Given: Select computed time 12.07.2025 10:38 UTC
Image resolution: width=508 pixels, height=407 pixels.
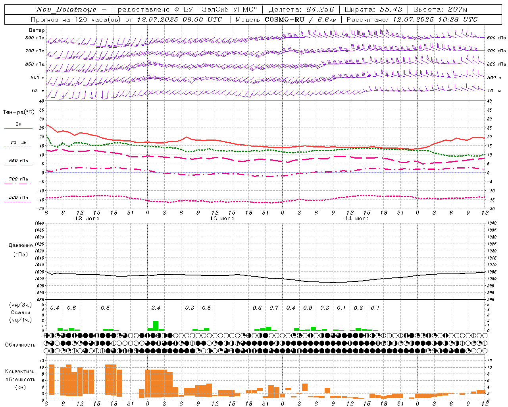Looking at the screenshot, I should point(435,19).
